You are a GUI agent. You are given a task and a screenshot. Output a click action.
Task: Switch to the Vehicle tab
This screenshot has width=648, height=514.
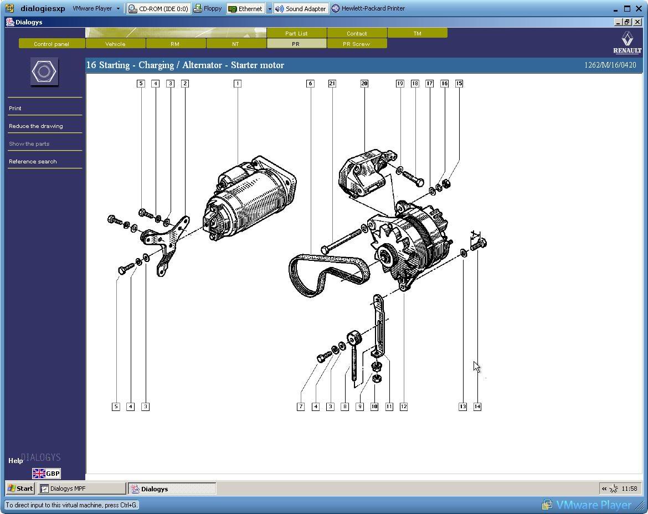click(115, 43)
